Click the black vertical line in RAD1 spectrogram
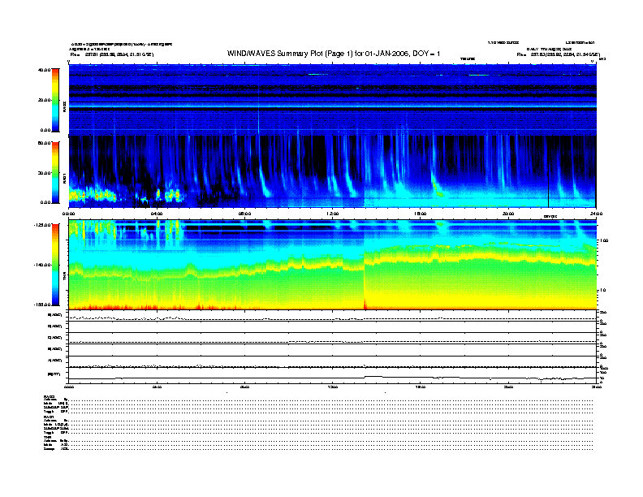643x497 pixels. click(548, 172)
